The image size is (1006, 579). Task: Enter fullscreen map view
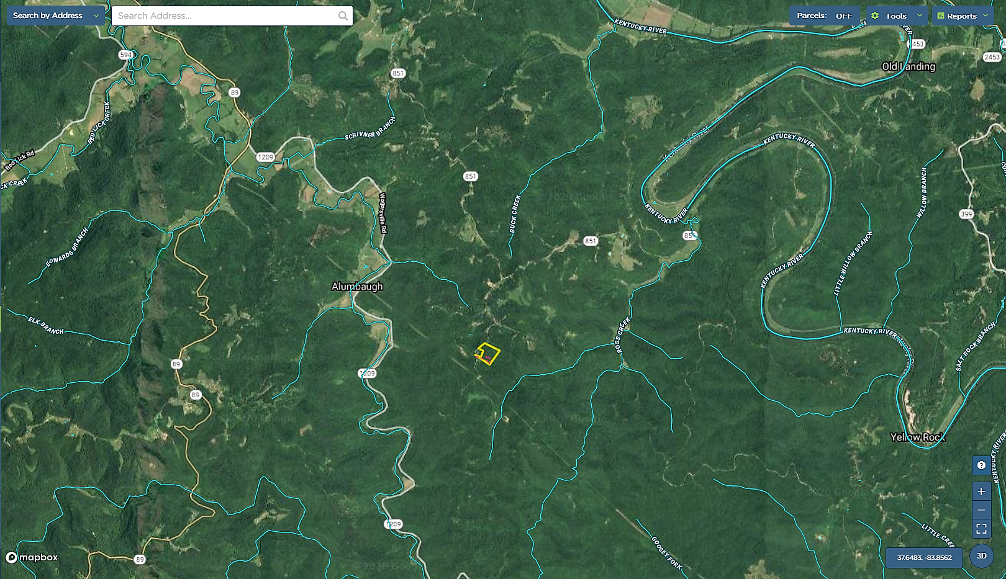981,529
